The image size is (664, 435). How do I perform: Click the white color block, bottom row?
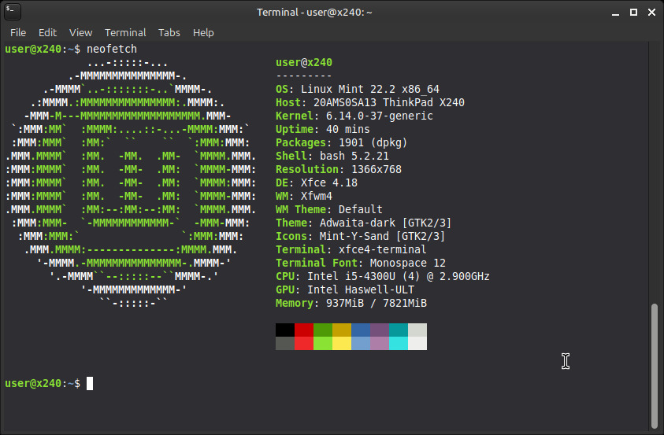click(x=417, y=343)
